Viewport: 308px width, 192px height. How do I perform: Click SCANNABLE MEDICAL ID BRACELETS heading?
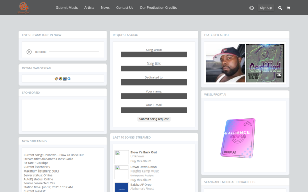[229, 182]
